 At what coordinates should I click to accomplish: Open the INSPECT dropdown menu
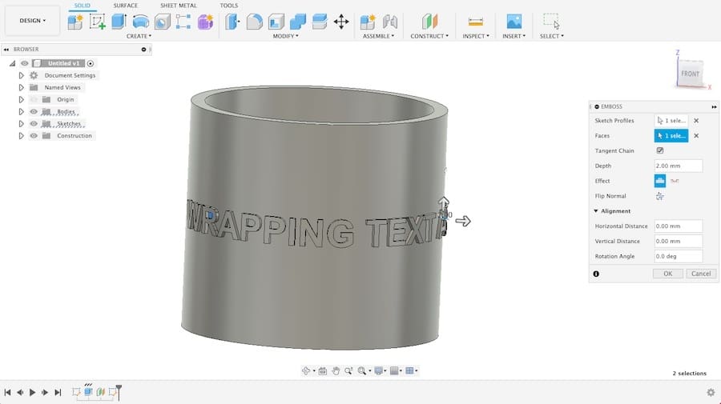click(476, 36)
